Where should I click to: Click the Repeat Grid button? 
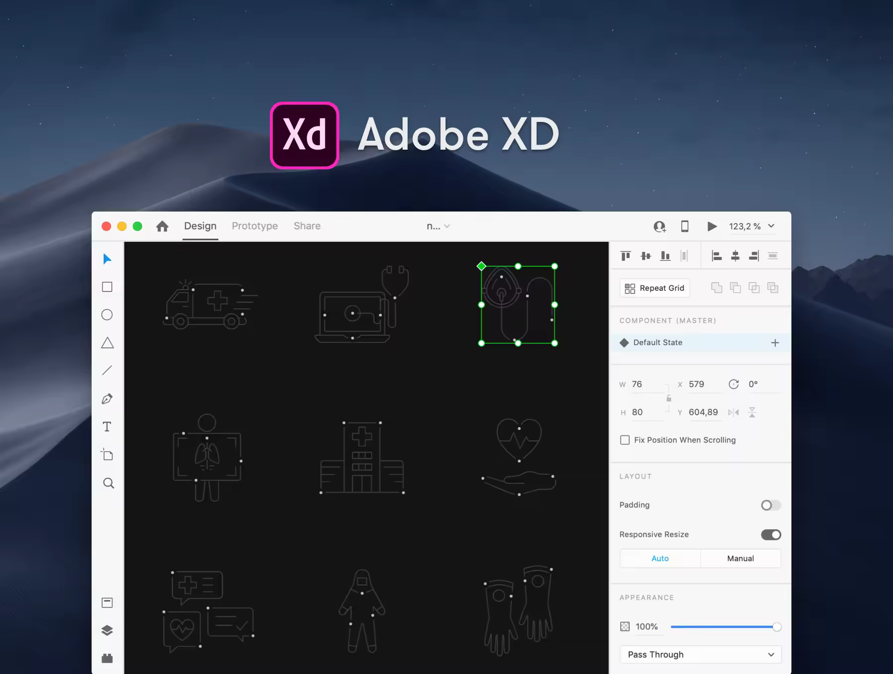click(655, 288)
